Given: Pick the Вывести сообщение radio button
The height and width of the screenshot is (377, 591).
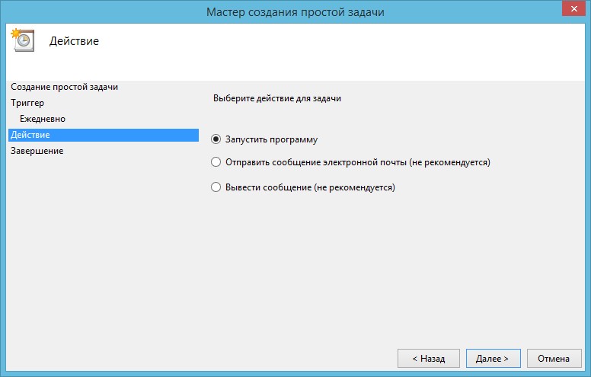Looking at the screenshot, I should [216, 187].
